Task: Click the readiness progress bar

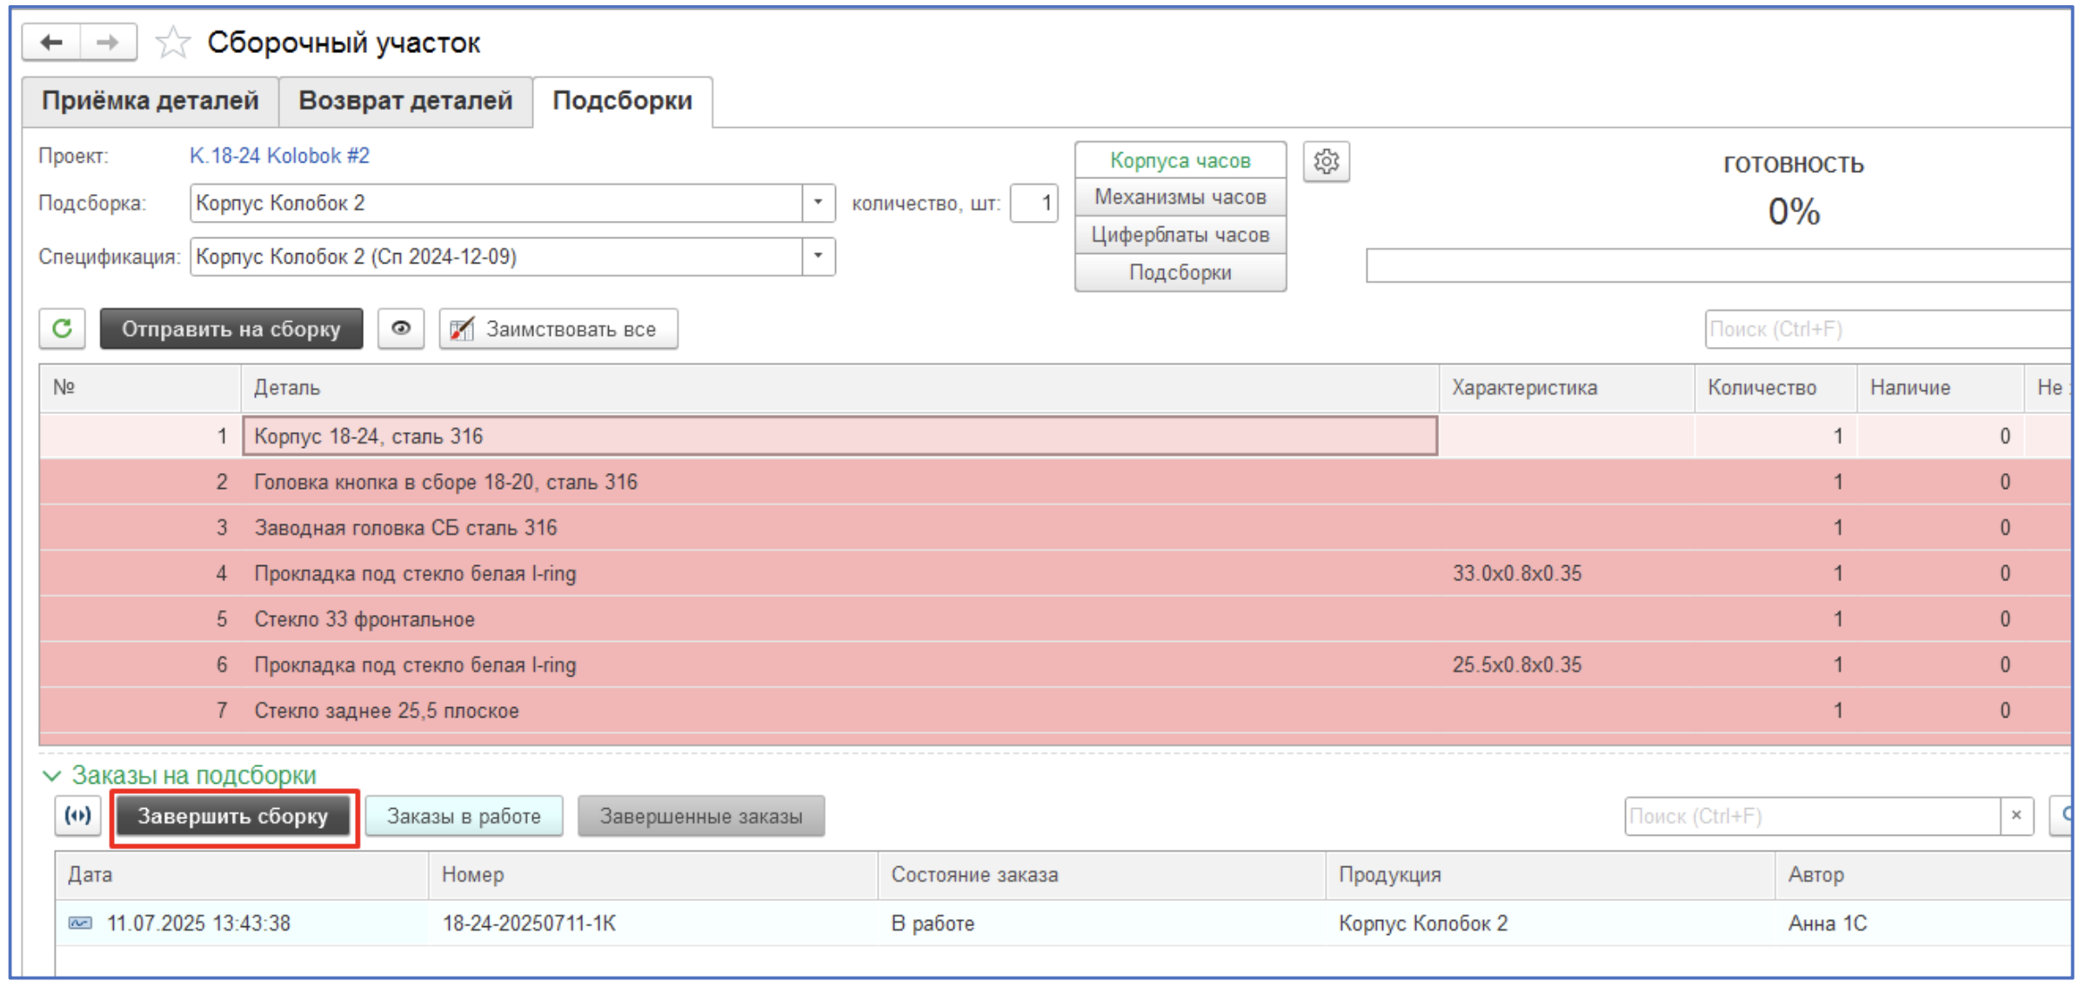Action: pos(1717,265)
